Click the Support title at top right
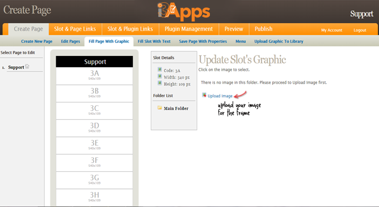This screenshot has width=379, height=207. tap(361, 14)
